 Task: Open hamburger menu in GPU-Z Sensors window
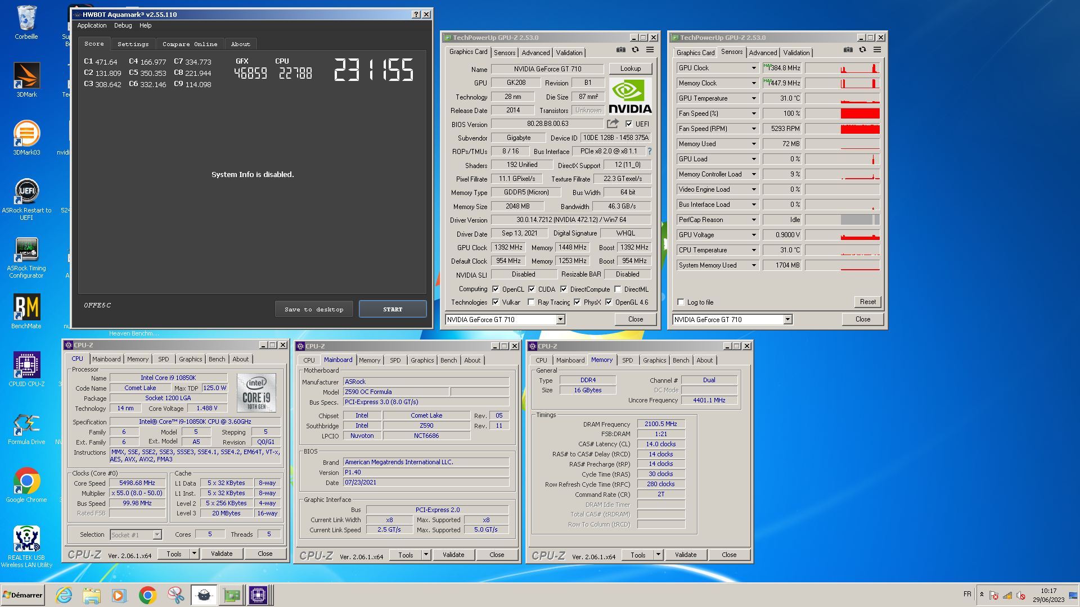tap(877, 50)
